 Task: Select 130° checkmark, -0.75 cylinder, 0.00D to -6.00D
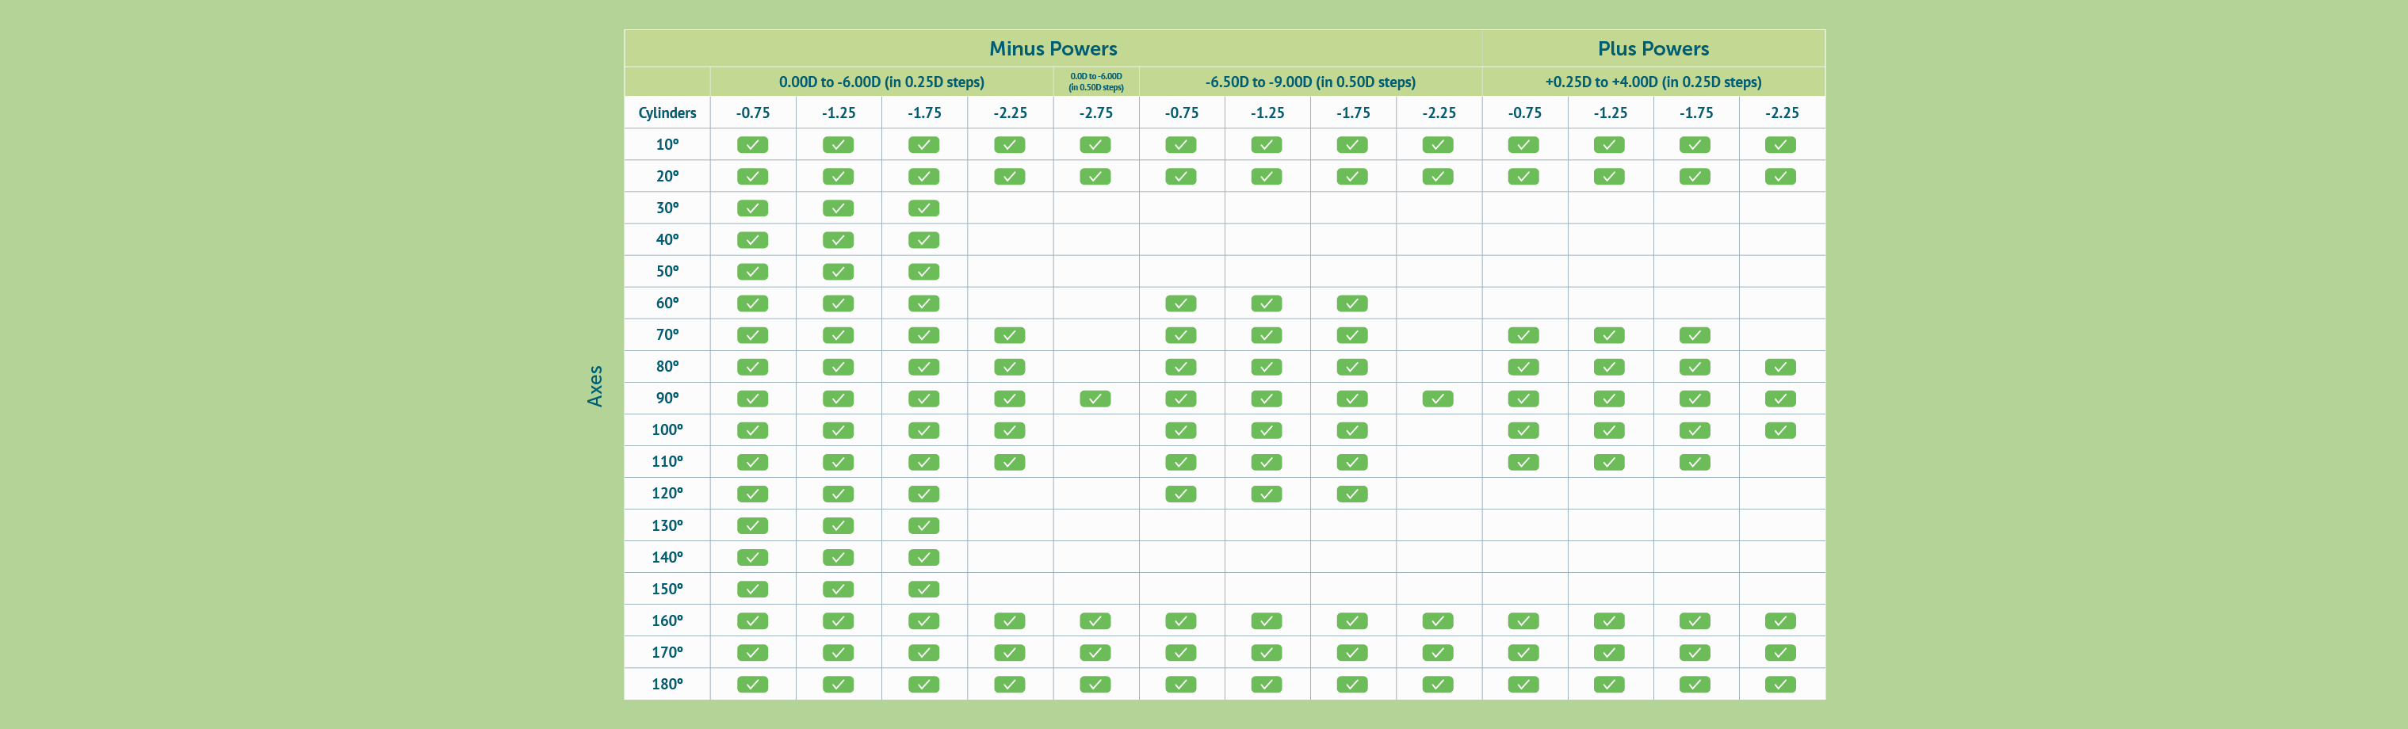coord(752,526)
